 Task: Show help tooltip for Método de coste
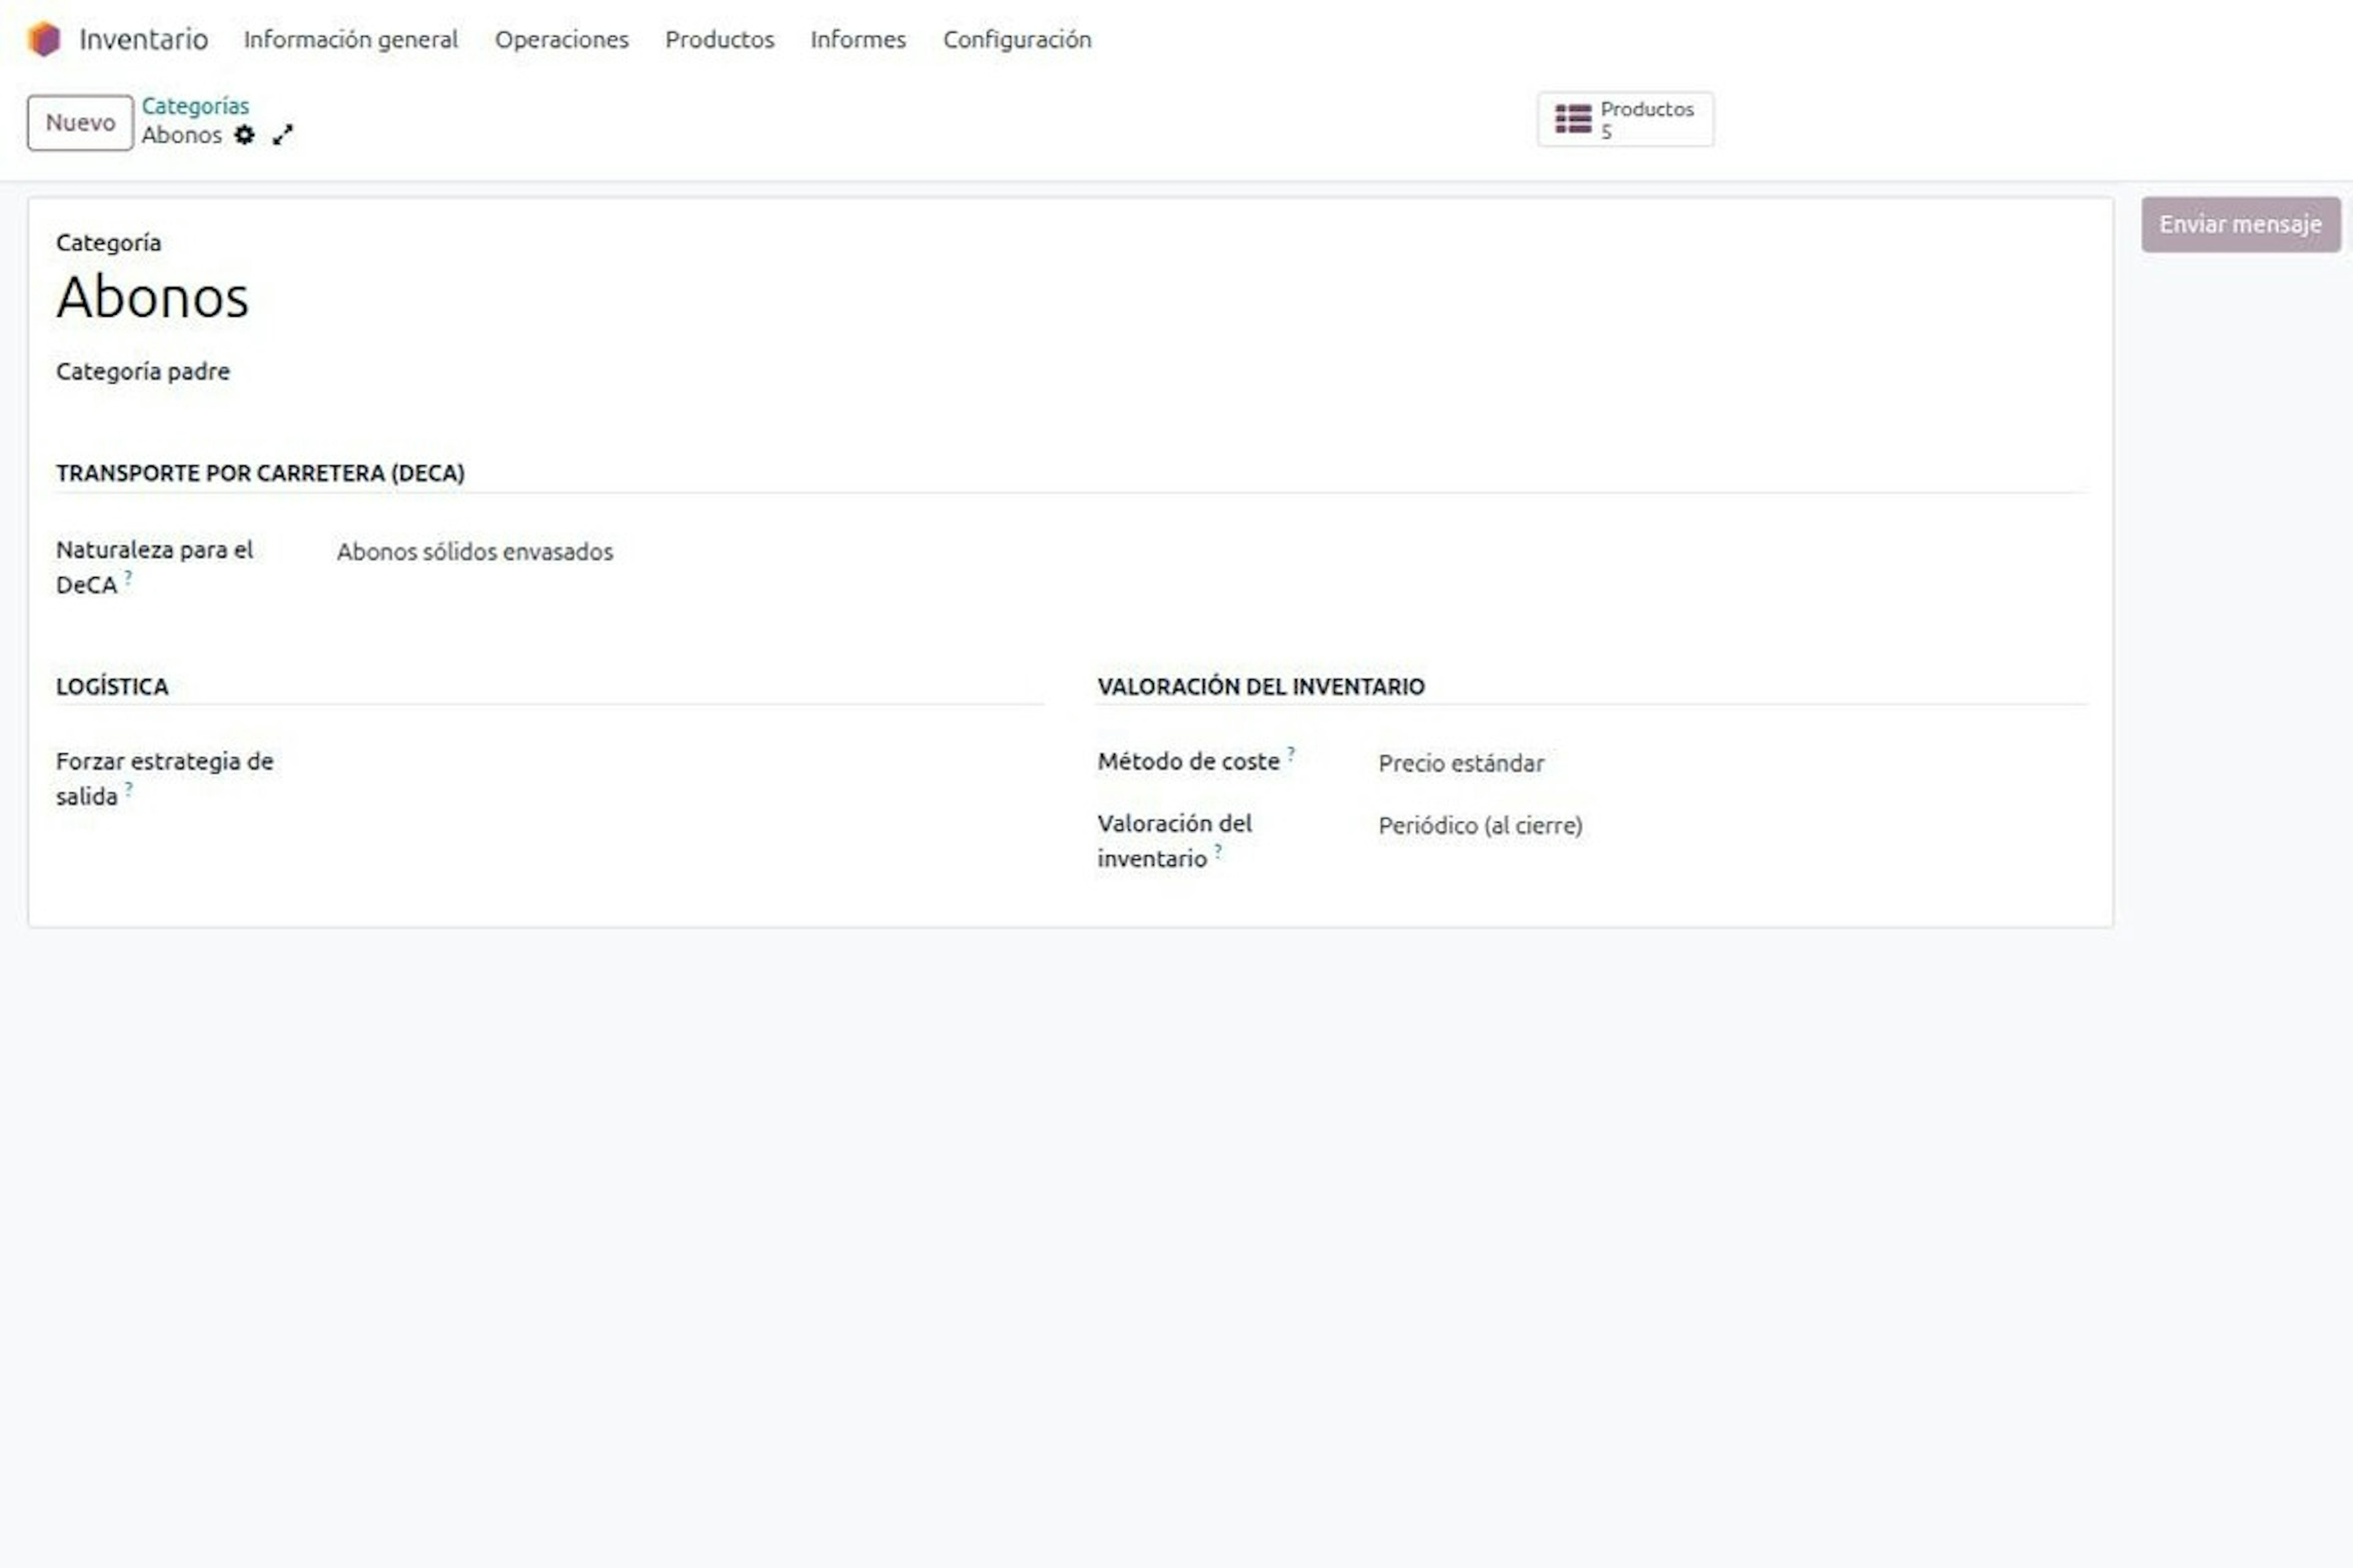(1290, 754)
